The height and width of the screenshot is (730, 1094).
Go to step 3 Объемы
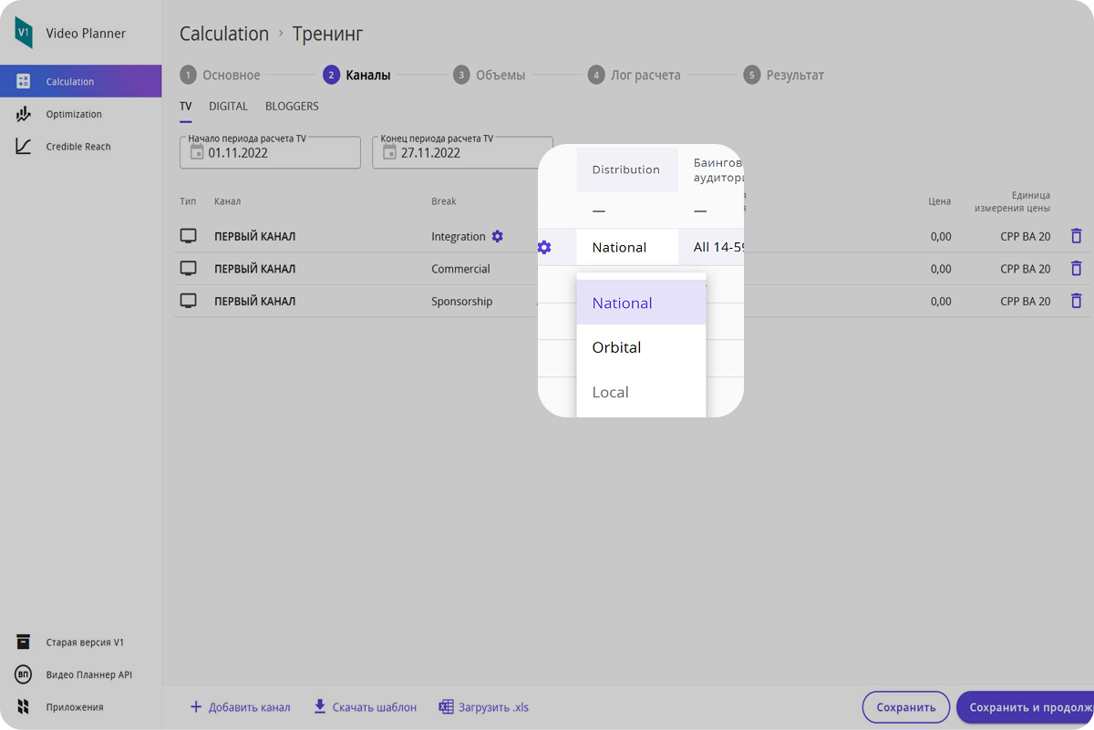click(490, 75)
